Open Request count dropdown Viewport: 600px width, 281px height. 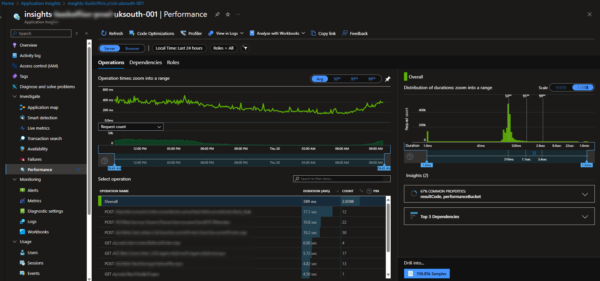[131, 127]
